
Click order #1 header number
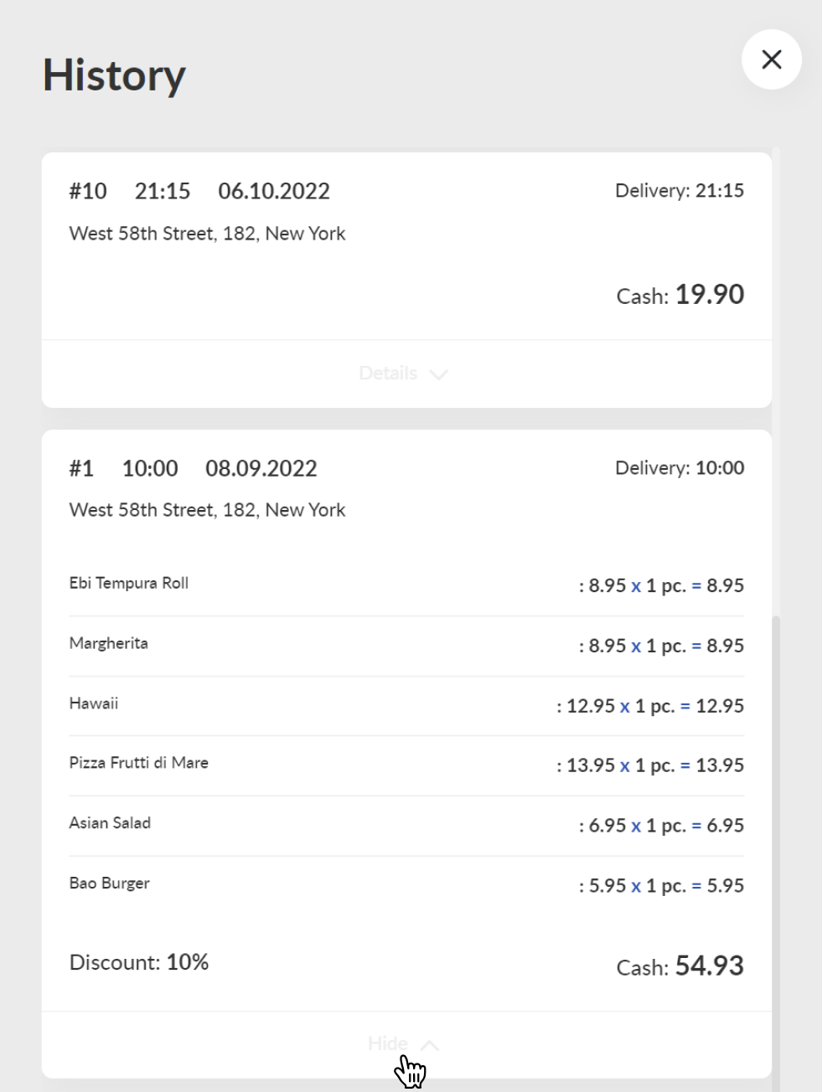pyautogui.click(x=81, y=468)
